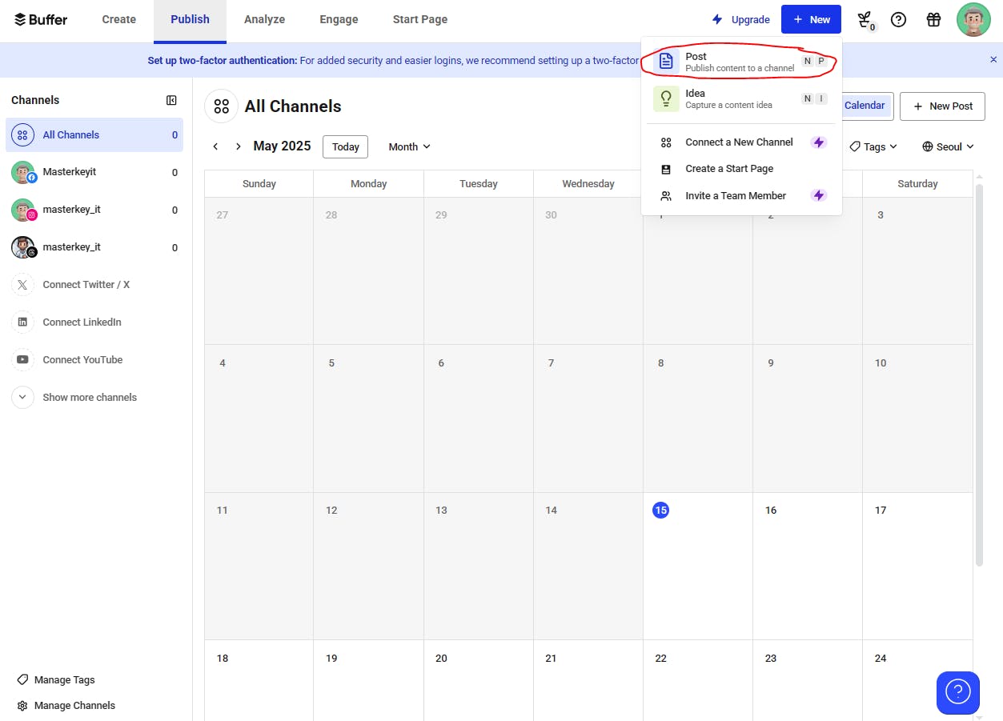Image resolution: width=1003 pixels, height=721 pixels.
Task: Click the May 16 calendar cell
Action: (807, 566)
